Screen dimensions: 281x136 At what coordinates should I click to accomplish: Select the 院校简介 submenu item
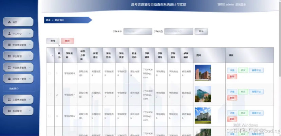point(19,89)
